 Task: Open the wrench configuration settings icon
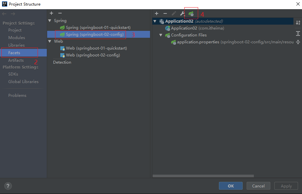182,13
